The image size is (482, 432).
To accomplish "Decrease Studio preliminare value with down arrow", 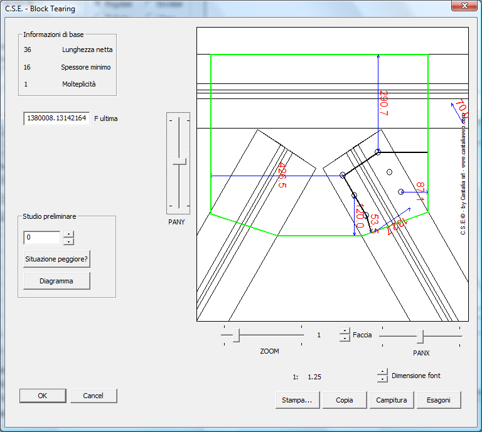I will point(69,241).
